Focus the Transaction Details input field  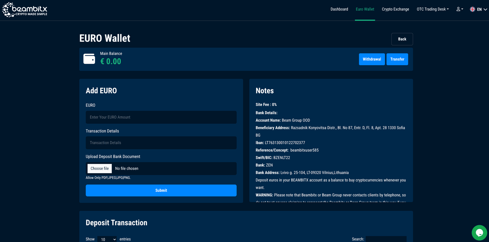point(161,143)
